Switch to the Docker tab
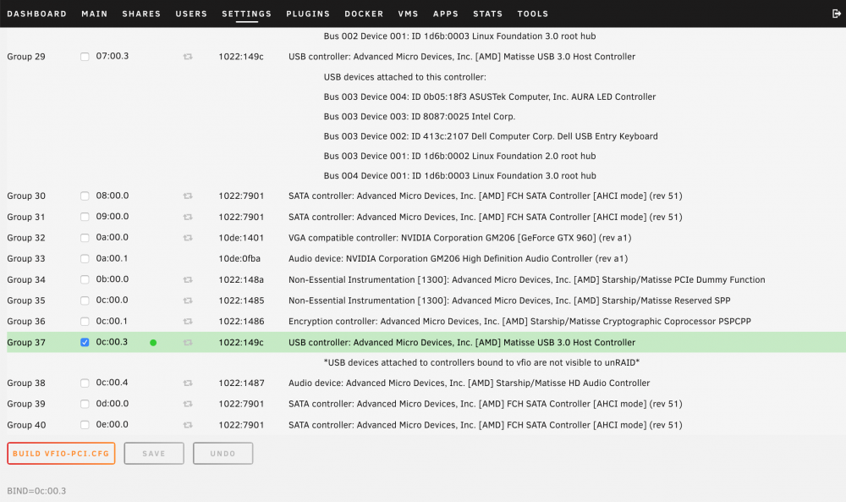The image size is (846, 502). point(364,14)
